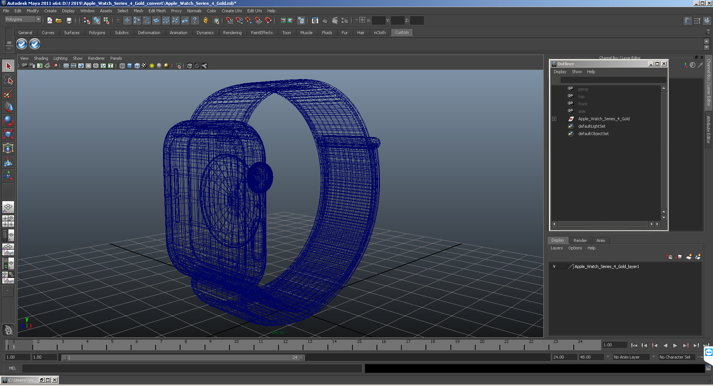Choose the Lasso select tool

(x=8, y=79)
